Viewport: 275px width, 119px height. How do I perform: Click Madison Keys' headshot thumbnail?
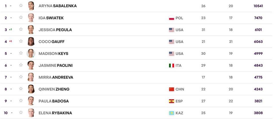pyautogui.click(x=31, y=54)
